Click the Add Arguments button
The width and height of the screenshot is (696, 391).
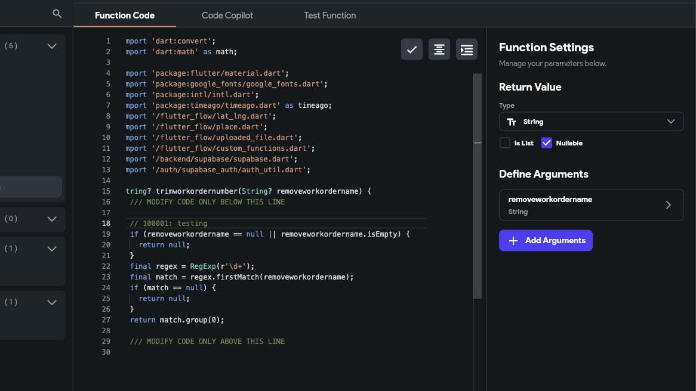[546, 240]
